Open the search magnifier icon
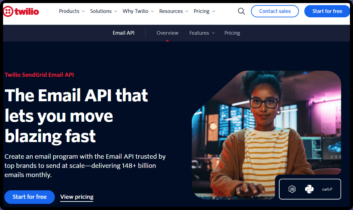 point(241,11)
